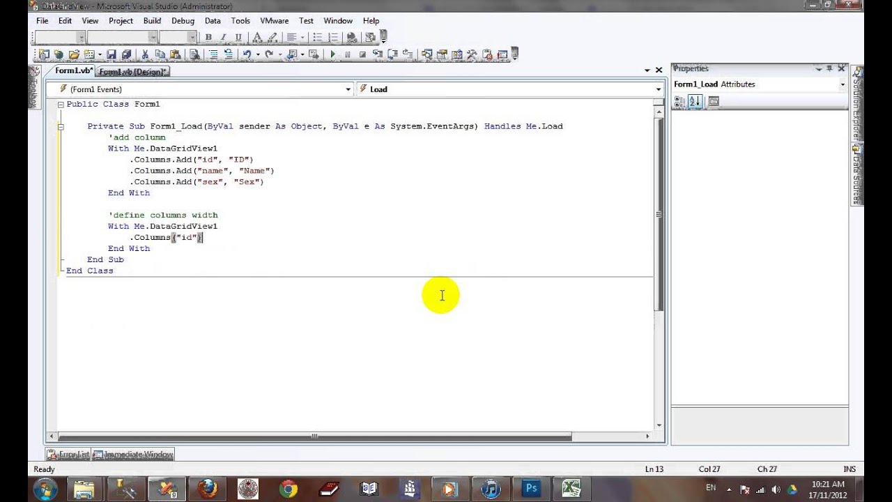Open the Tools menu
This screenshot has width=892, height=502.
click(x=240, y=21)
